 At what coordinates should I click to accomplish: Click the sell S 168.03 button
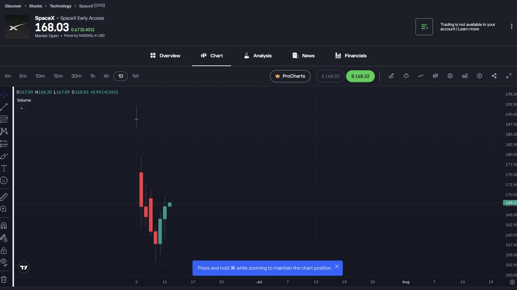tap(330, 76)
